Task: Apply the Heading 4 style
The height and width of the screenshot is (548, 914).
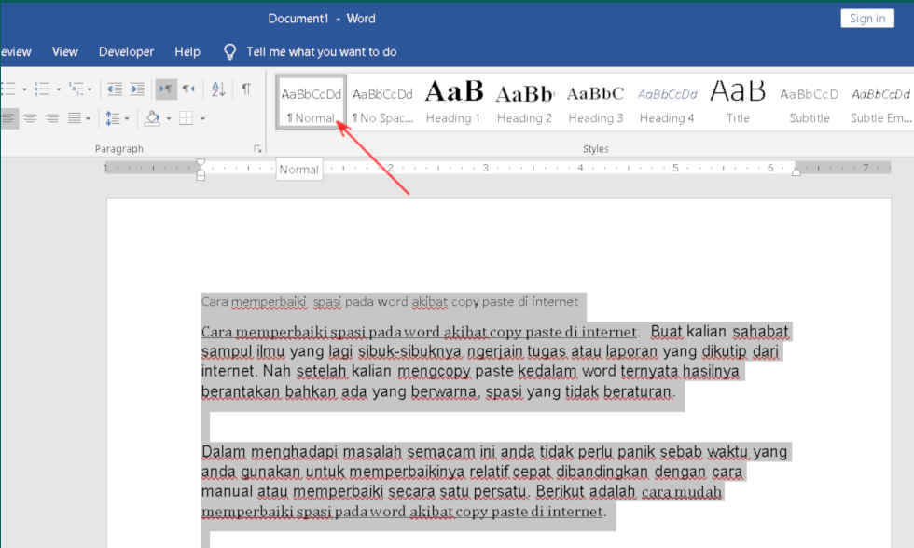Action: [x=667, y=103]
